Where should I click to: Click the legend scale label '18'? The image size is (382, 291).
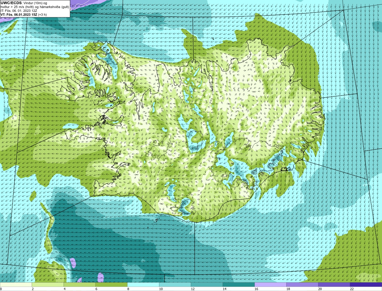[x=288, y=289]
